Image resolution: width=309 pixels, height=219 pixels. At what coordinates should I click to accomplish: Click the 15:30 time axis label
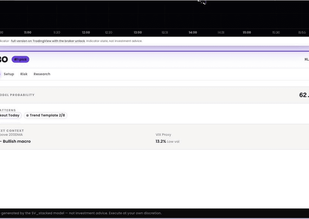(276, 32)
